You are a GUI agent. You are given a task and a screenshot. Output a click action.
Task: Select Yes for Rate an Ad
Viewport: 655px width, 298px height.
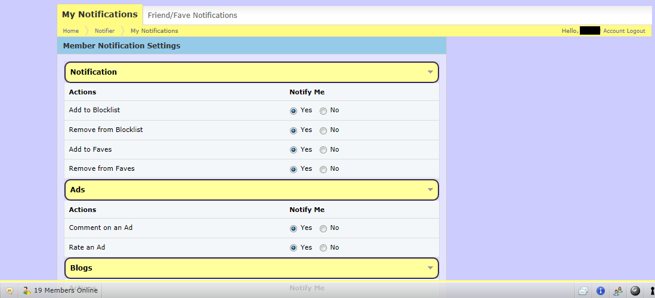tap(293, 248)
